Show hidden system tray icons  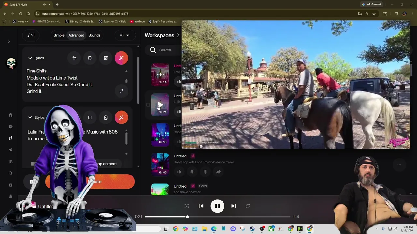pos(376,229)
